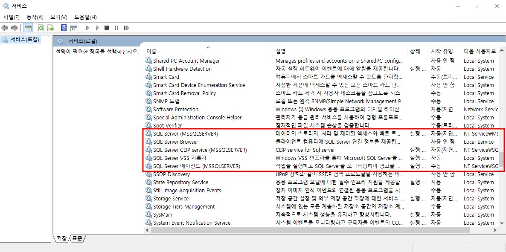This screenshot has width=506, height=252.
Task: Click the horizontal scrollbar left arrow
Action: (x=147, y=230)
